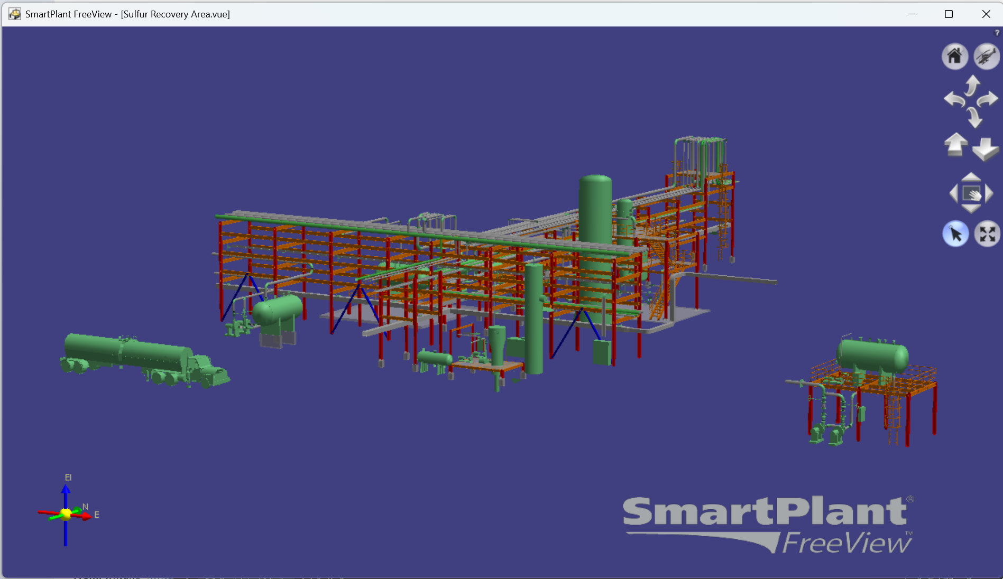Zoom out with the white down arrow
The height and width of the screenshot is (579, 1003).
987,150
